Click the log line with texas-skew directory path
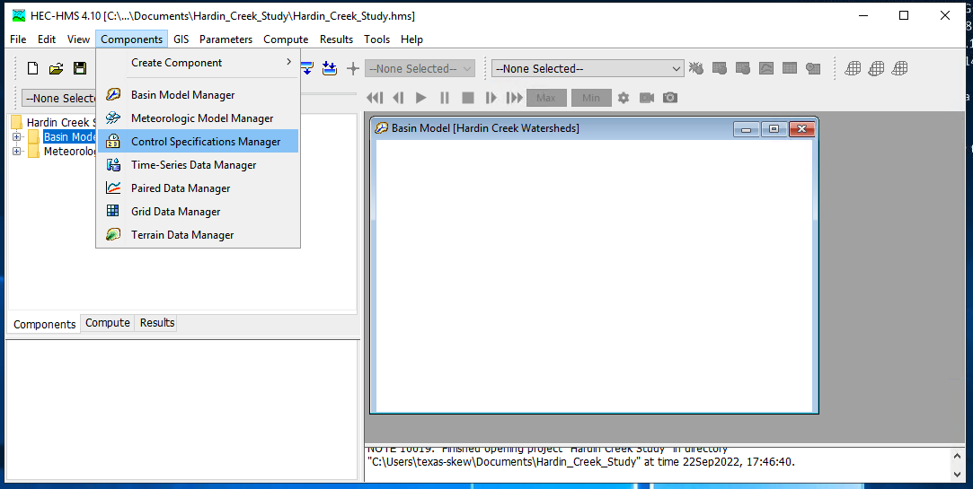The width and height of the screenshot is (973, 489). (x=580, y=462)
